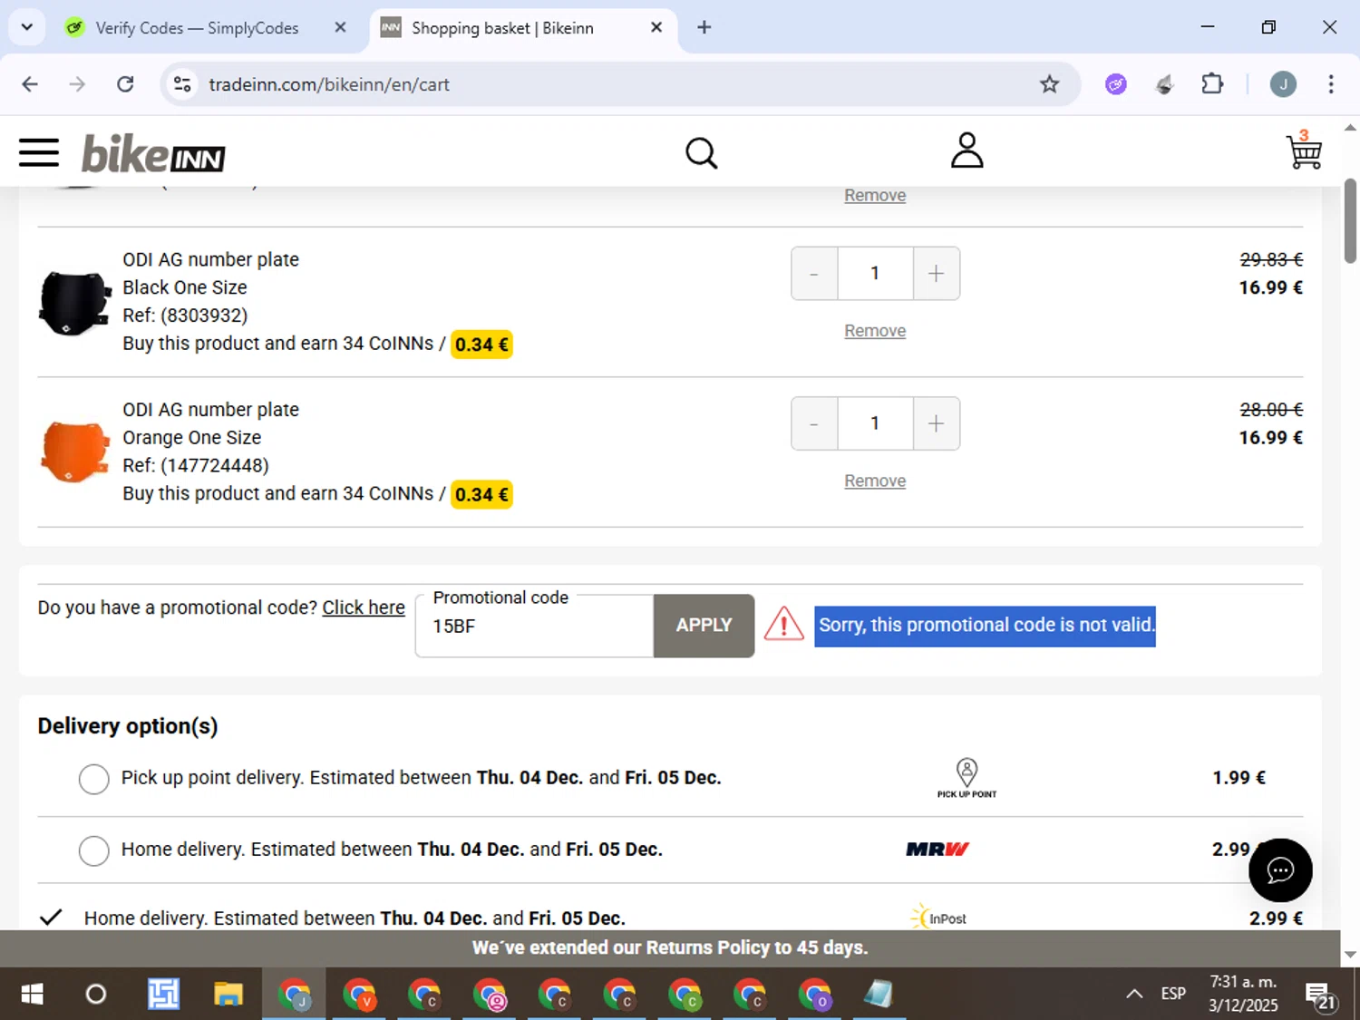Switch to the Chrome window with V profile

point(360,995)
